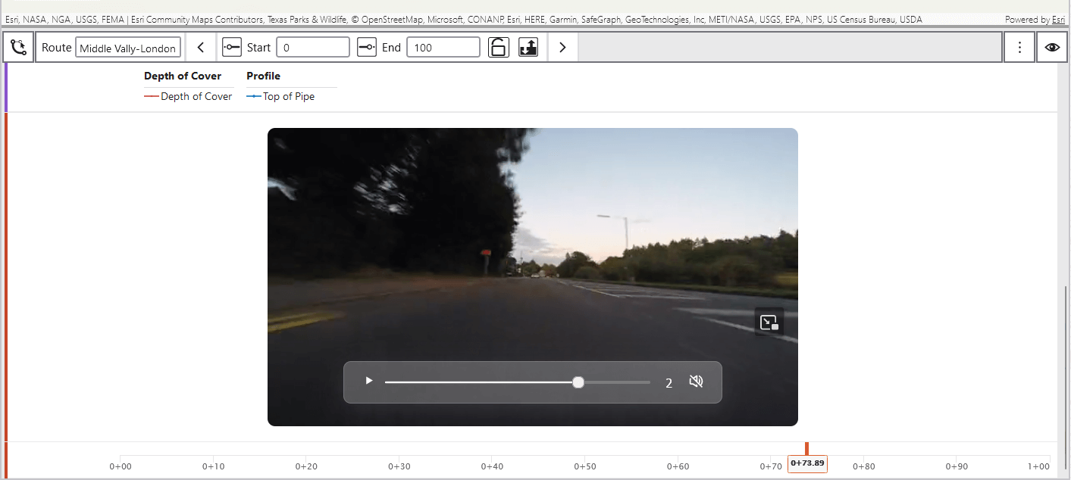This screenshot has width=1071, height=480.
Task: Unmute the video audio
Action: click(x=696, y=382)
